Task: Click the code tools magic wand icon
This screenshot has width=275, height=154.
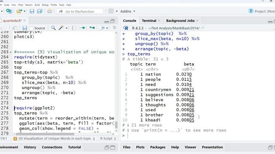Action: tap(61, 28)
